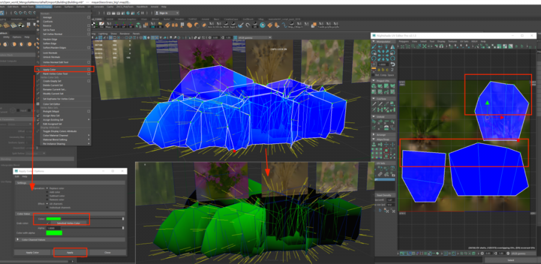This screenshot has width=541, height=264.
Task: Select variable 'a' icon in Manipulator
Action: [x=379, y=70]
